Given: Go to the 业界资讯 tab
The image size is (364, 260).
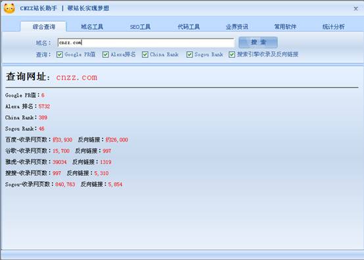Looking at the screenshot, I should pos(237,27).
